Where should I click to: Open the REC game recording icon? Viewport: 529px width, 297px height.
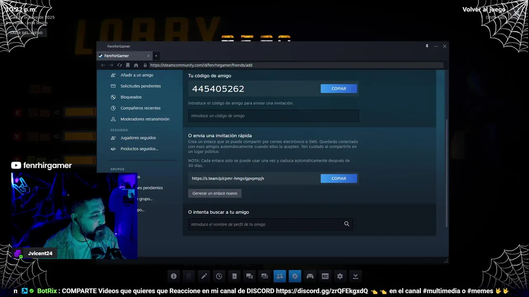pos(325,276)
